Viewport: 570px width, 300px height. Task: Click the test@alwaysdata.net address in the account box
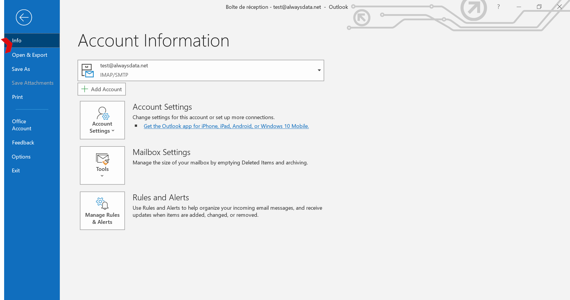coord(124,66)
